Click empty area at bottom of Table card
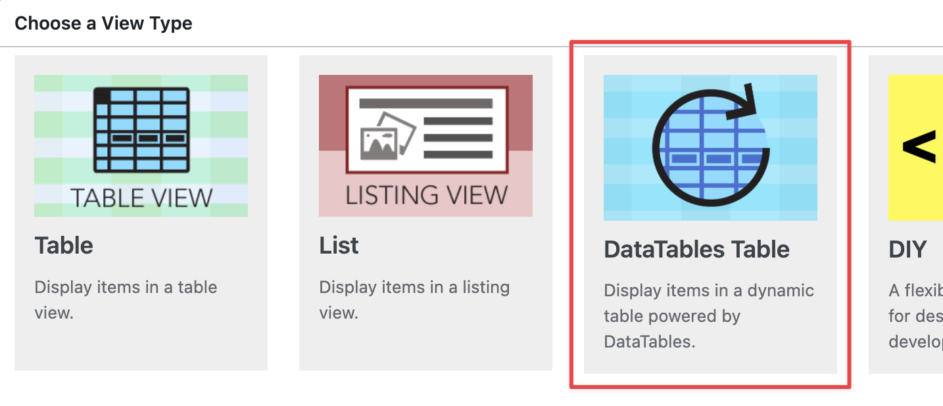This screenshot has width=943, height=406. pos(141,348)
